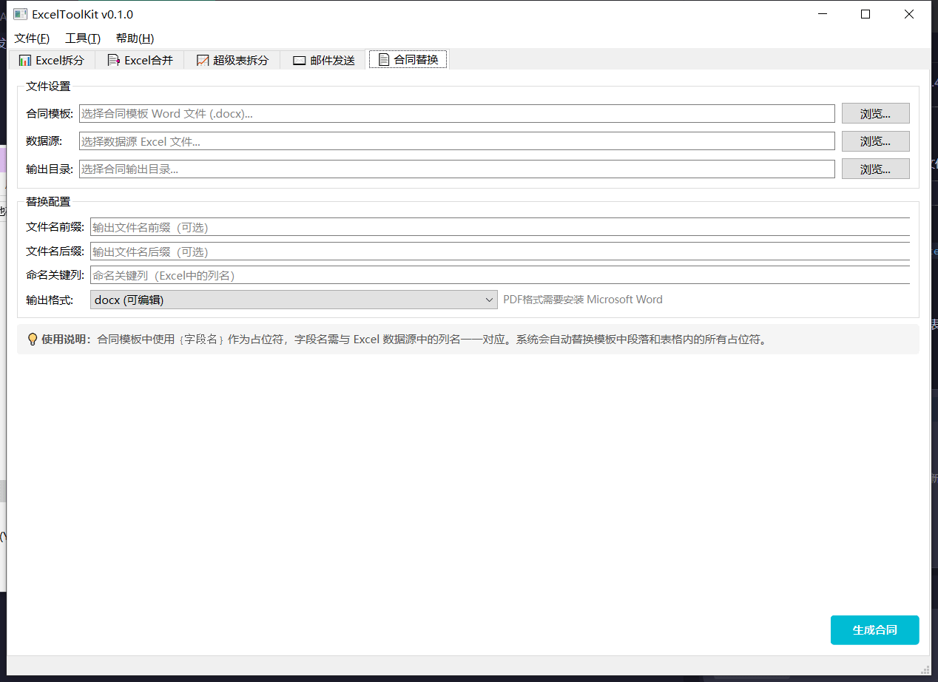This screenshot has height=682, width=938.
Task: Click the lightbulb icon beside 使用说明
Action: [x=33, y=340]
